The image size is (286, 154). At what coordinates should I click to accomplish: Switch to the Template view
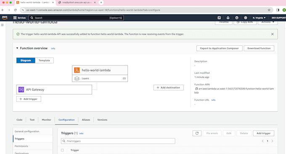tap(44, 60)
